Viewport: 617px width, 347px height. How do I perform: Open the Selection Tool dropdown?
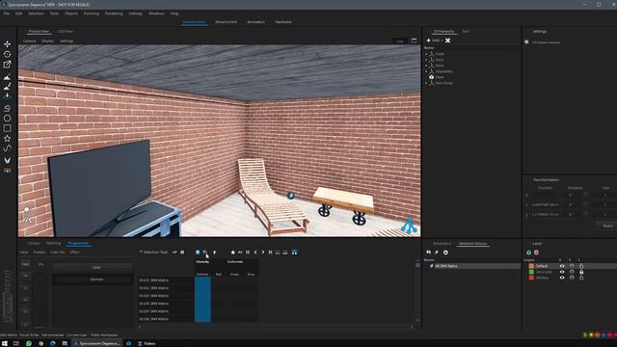[154, 253]
